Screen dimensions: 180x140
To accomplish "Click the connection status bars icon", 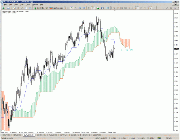I will click(x=159, y=138).
